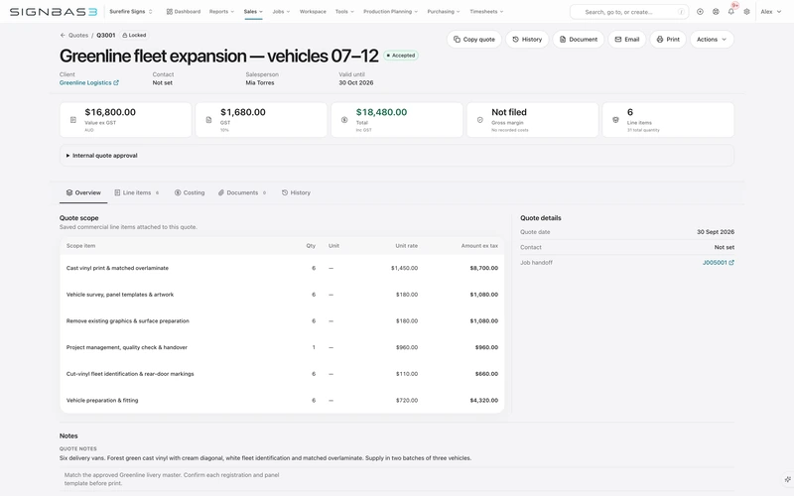Open external link icon next to J005001
Image resolution: width=794 pixels, height=496 pixels.
pyautogui.click(x=731, y=263)
